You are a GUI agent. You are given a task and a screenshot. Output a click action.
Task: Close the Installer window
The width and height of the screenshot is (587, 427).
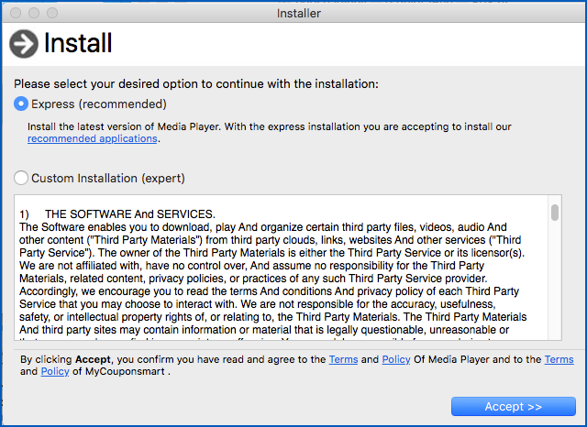pyautogui.click(x=17, y=13)
